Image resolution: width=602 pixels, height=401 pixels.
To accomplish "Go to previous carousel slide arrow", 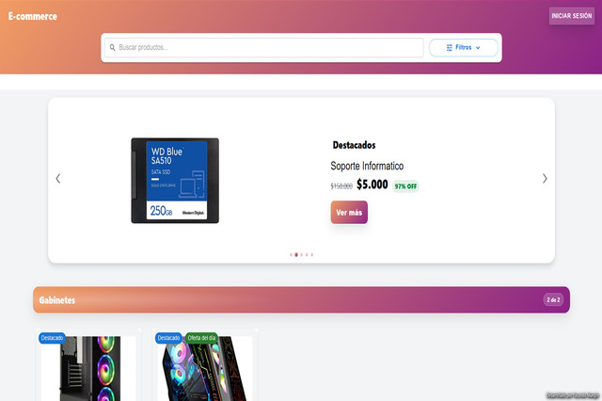I will [x=58, y=179].
